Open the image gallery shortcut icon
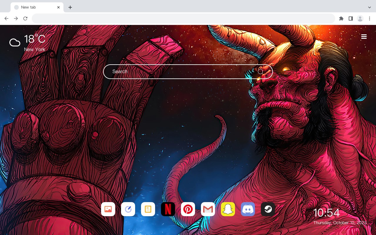This screenshot has width=376, height=235. click(108, 209)
